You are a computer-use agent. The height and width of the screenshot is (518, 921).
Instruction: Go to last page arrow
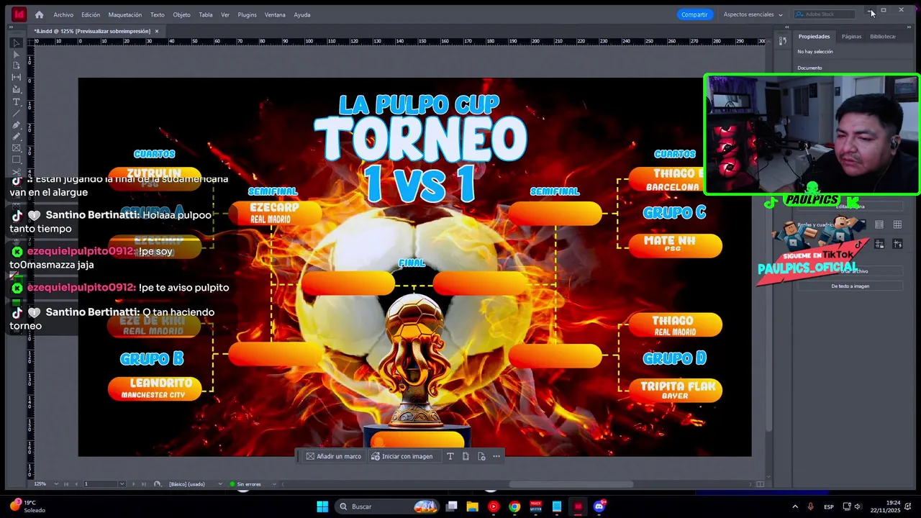click(143, 484)
